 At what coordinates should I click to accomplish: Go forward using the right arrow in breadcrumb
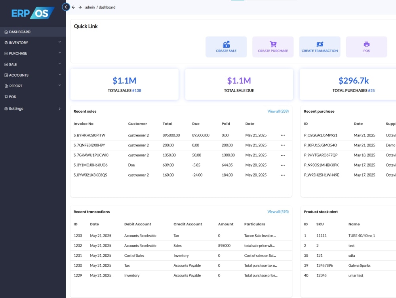coord(80,7)
